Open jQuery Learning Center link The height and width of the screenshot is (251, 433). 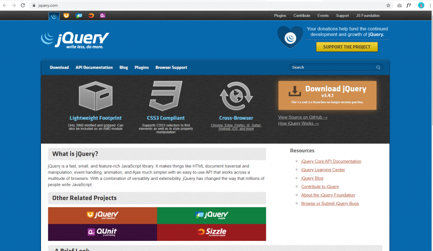tap(323, 170)
